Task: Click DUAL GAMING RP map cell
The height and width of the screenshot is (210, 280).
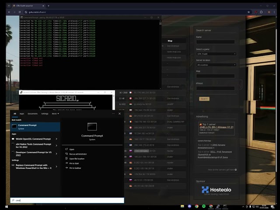Action: tap(175, 122)
